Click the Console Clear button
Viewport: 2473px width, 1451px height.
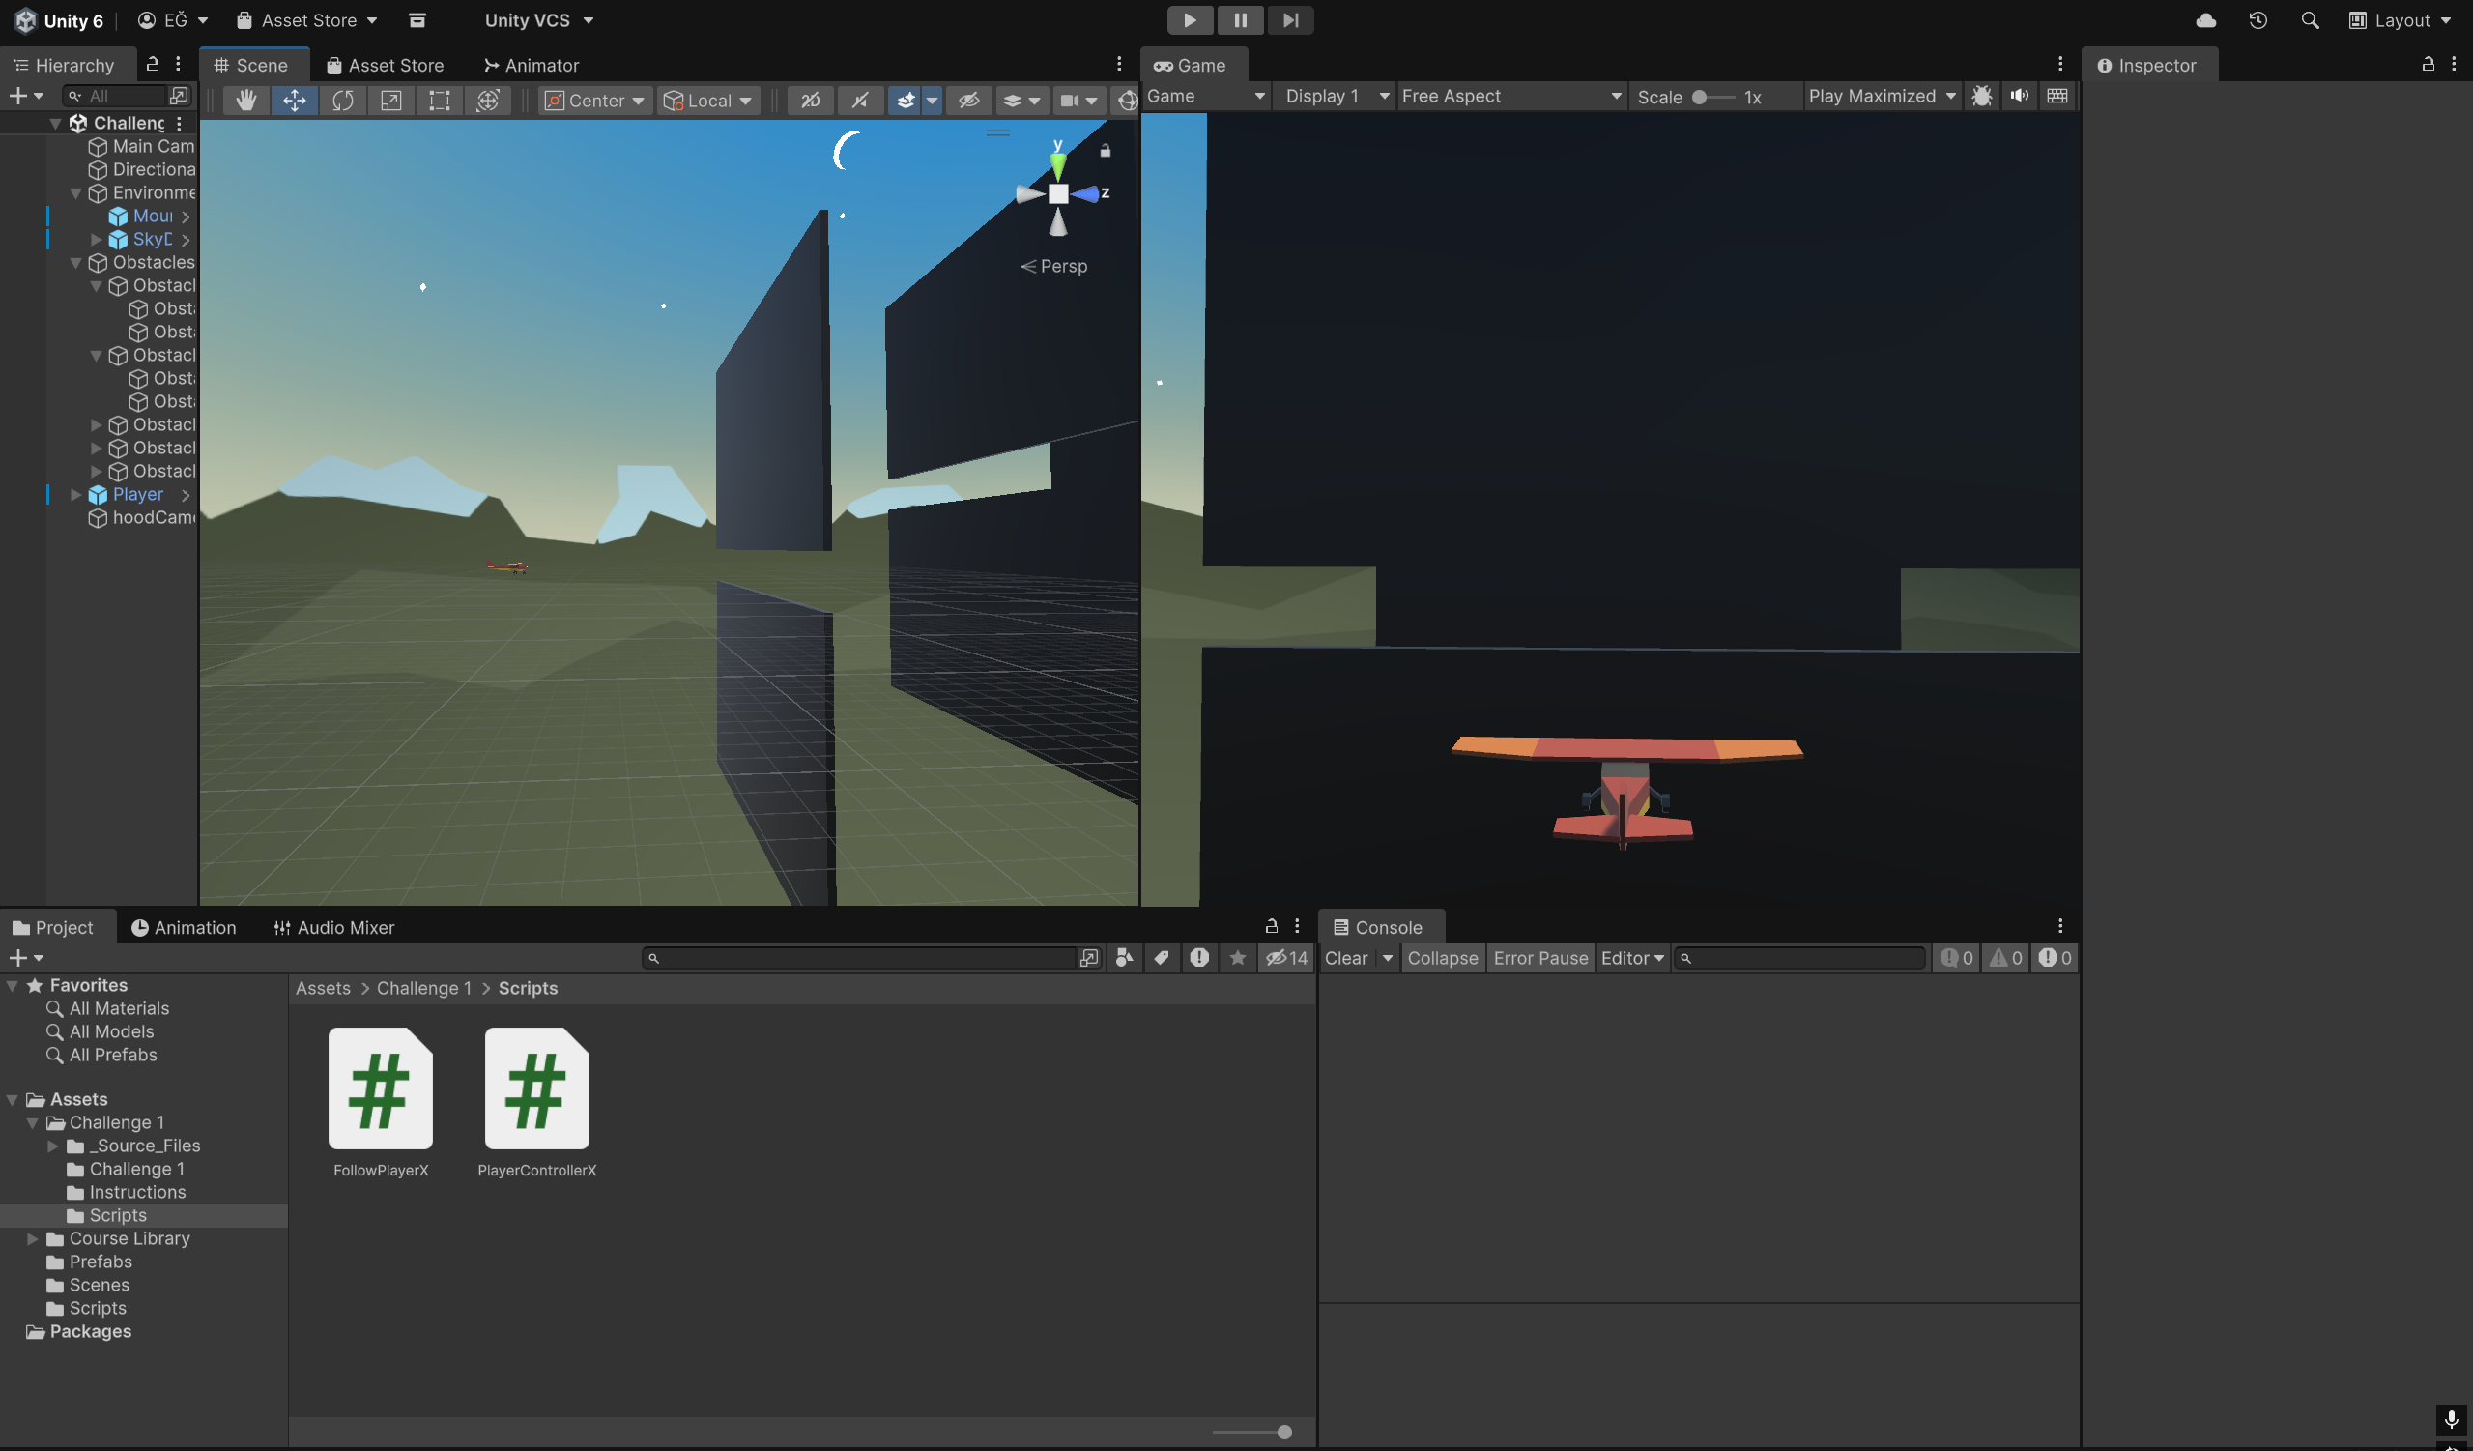tap(1345, 958)
